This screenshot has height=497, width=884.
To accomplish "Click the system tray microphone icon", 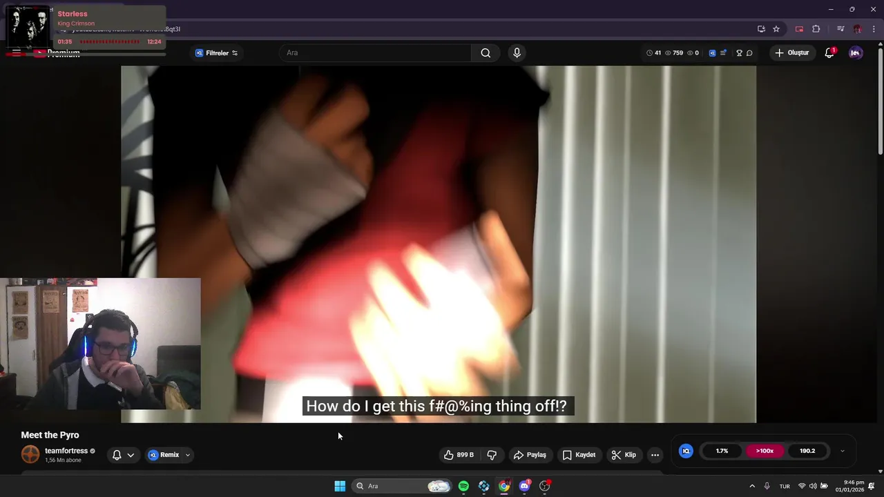I will point(767,486).
